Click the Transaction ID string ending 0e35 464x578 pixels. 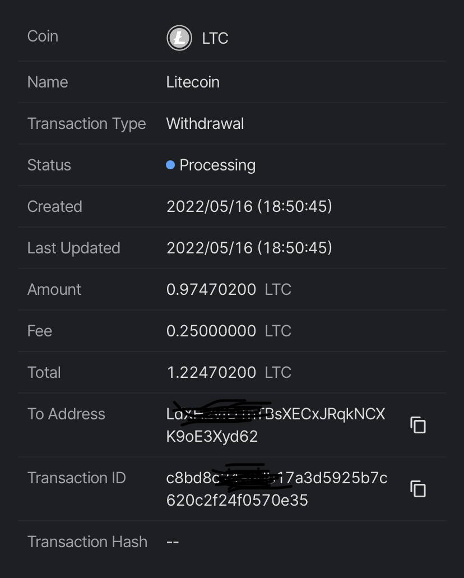click(277, 489)
